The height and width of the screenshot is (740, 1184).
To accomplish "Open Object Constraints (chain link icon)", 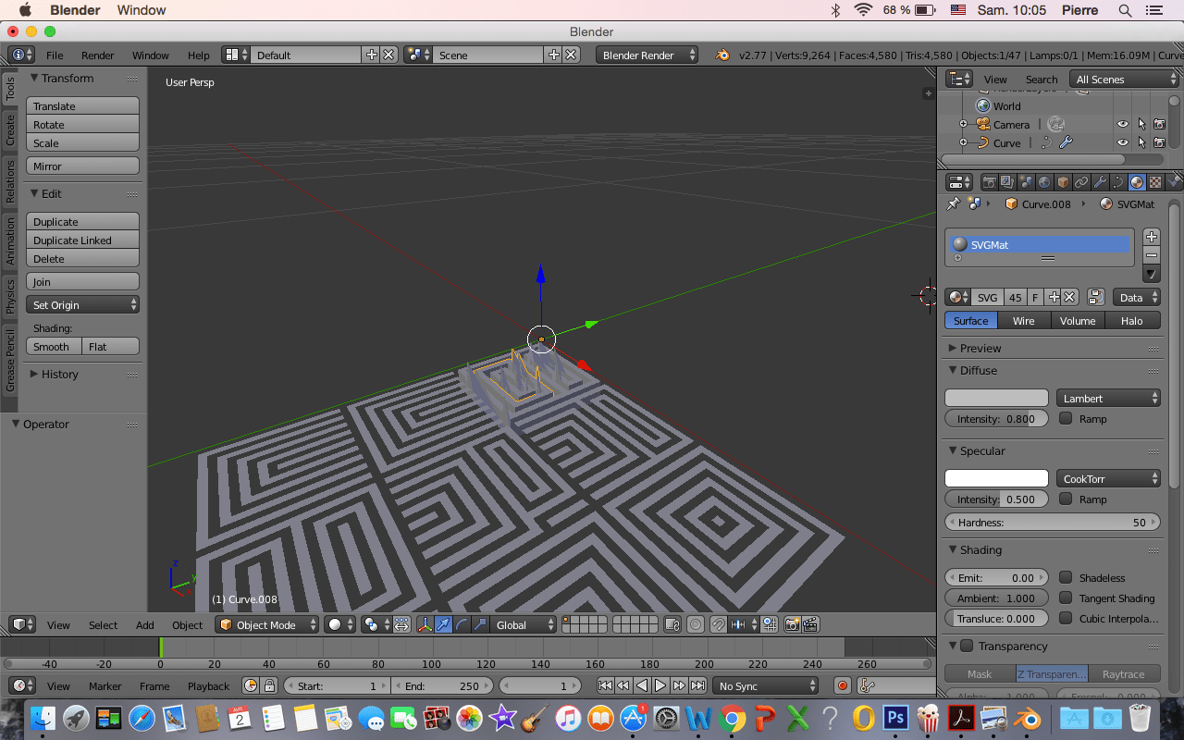I will point(1080,182).
